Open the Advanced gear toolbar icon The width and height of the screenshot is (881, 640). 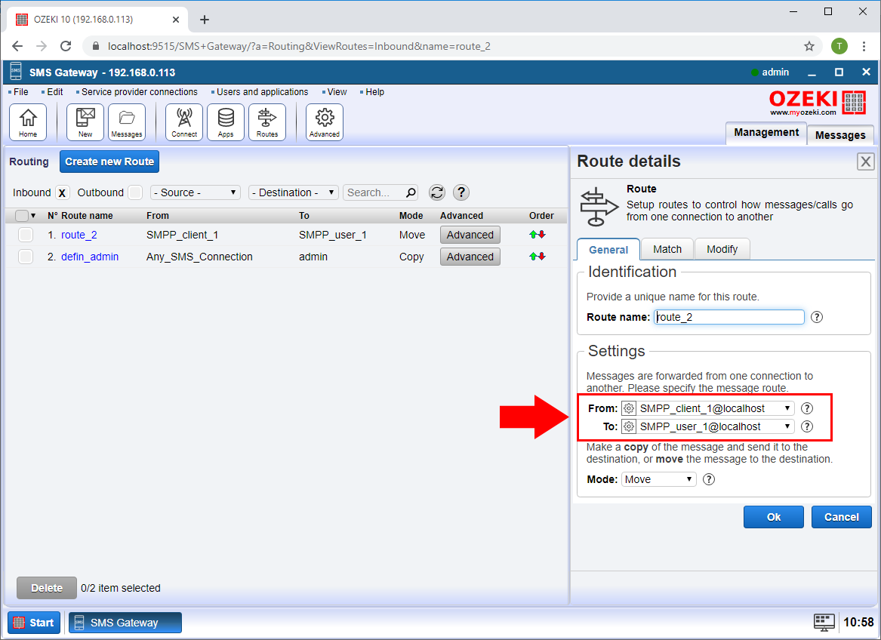[325, 122]
